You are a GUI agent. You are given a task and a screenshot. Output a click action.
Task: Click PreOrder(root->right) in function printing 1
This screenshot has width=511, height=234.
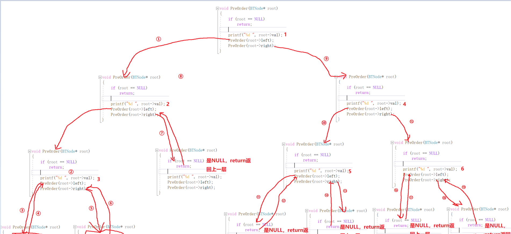click(252, 46)
